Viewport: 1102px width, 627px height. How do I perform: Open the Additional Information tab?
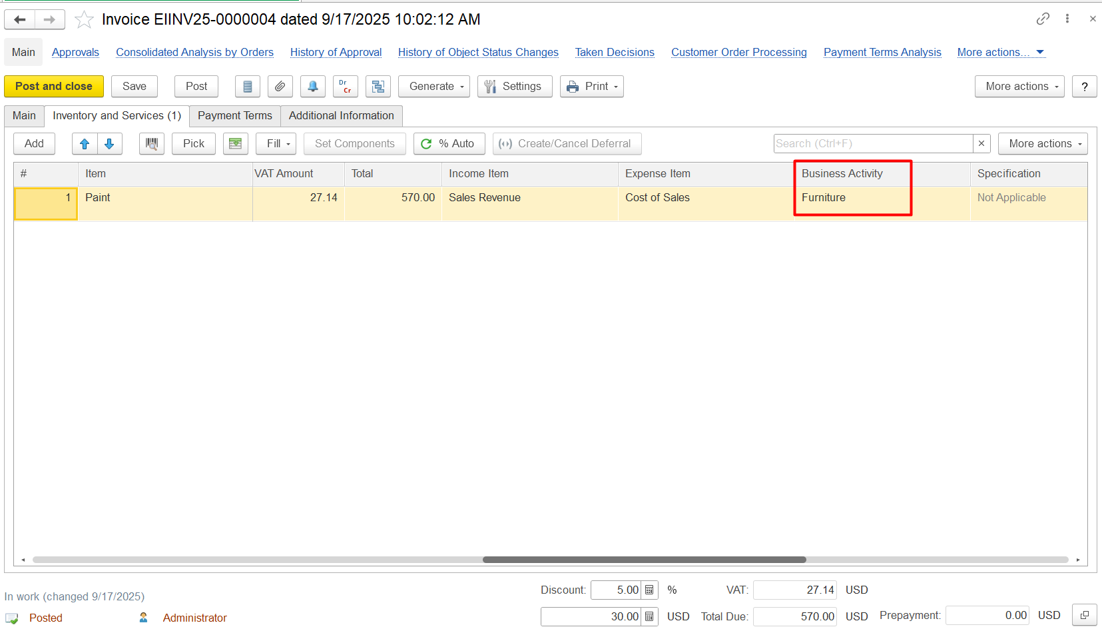(x=341, y=116)
